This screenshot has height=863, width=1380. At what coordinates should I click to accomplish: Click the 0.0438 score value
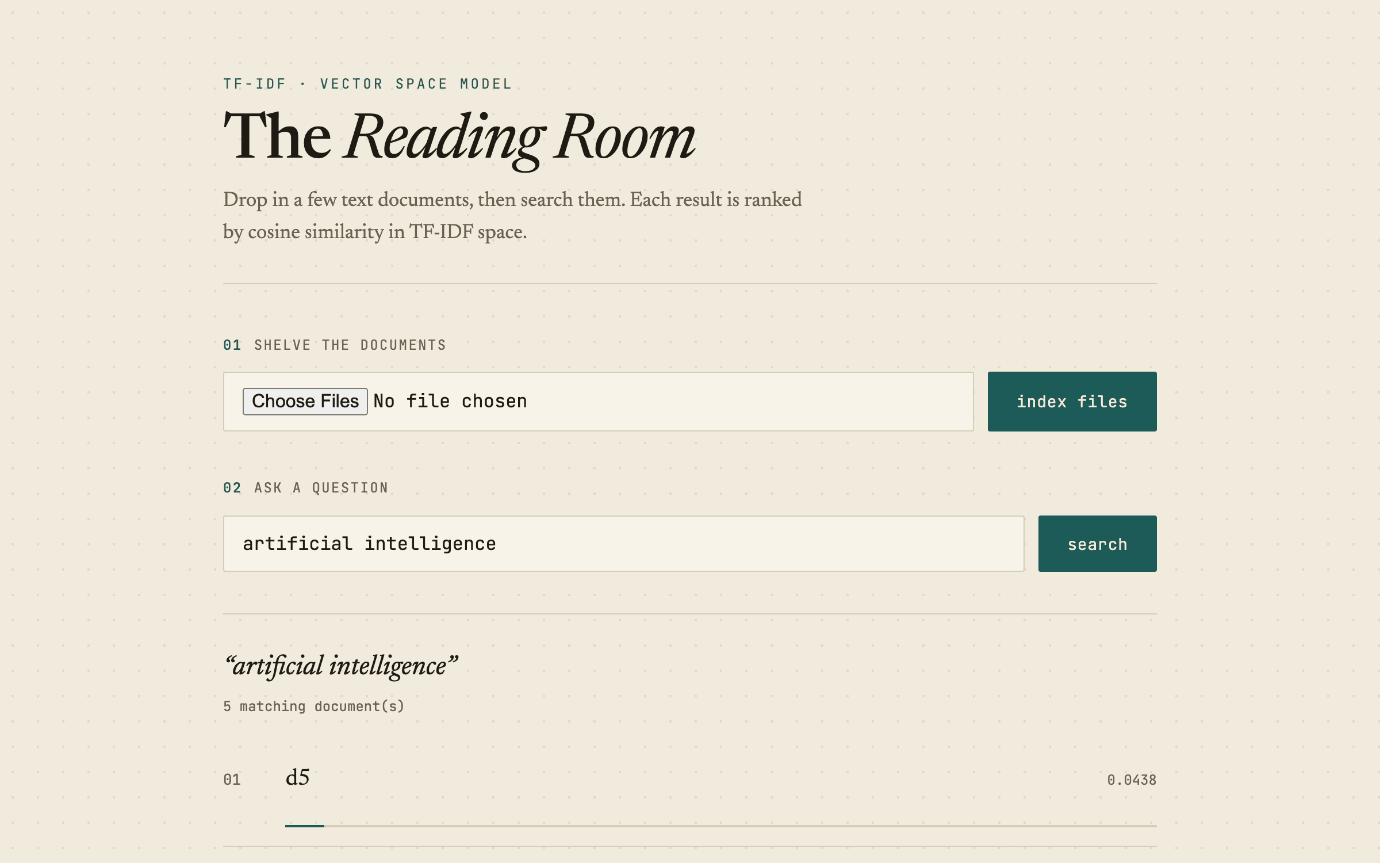[x=1132, y=780]
